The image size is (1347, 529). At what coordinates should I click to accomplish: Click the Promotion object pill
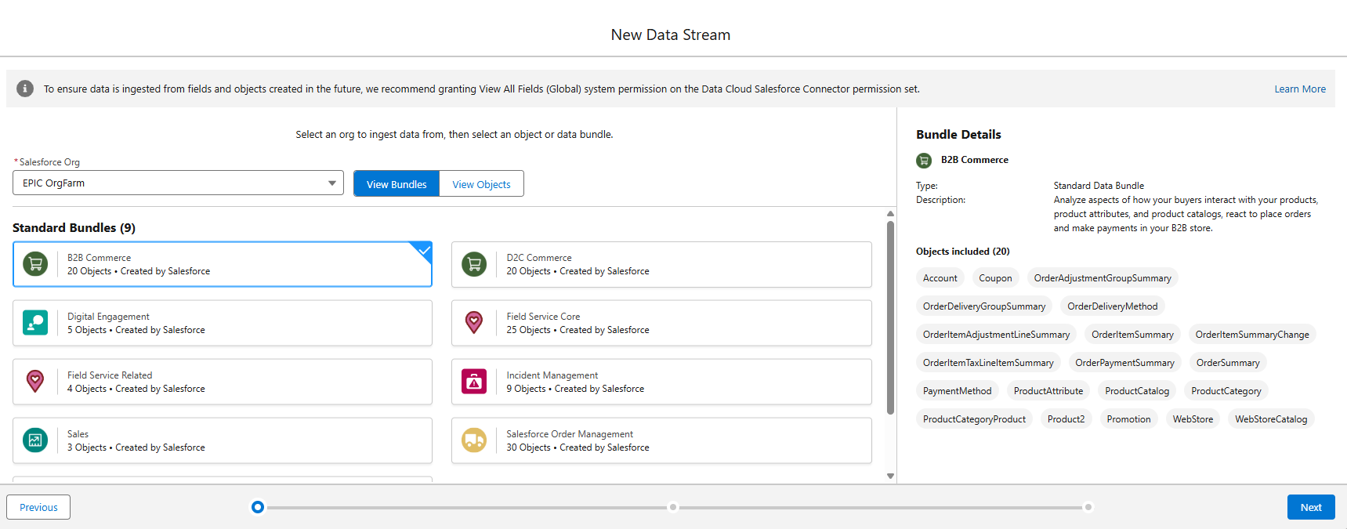(x=1128, y=419)
